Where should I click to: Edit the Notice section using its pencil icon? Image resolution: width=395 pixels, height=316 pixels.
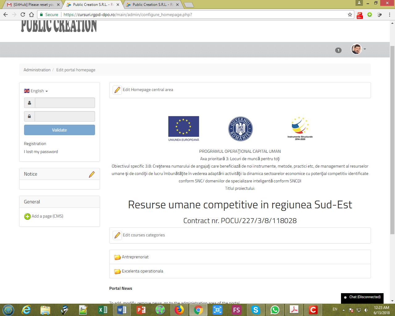pyautogui.click(x=92, y=174)
